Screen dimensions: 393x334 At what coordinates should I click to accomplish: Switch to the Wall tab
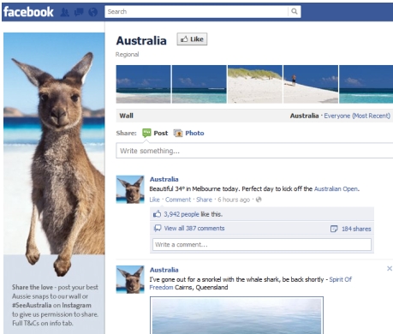[127, 116]
